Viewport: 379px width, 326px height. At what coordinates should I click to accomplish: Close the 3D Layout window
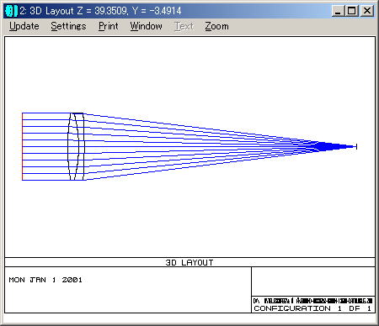pos(367,11)
